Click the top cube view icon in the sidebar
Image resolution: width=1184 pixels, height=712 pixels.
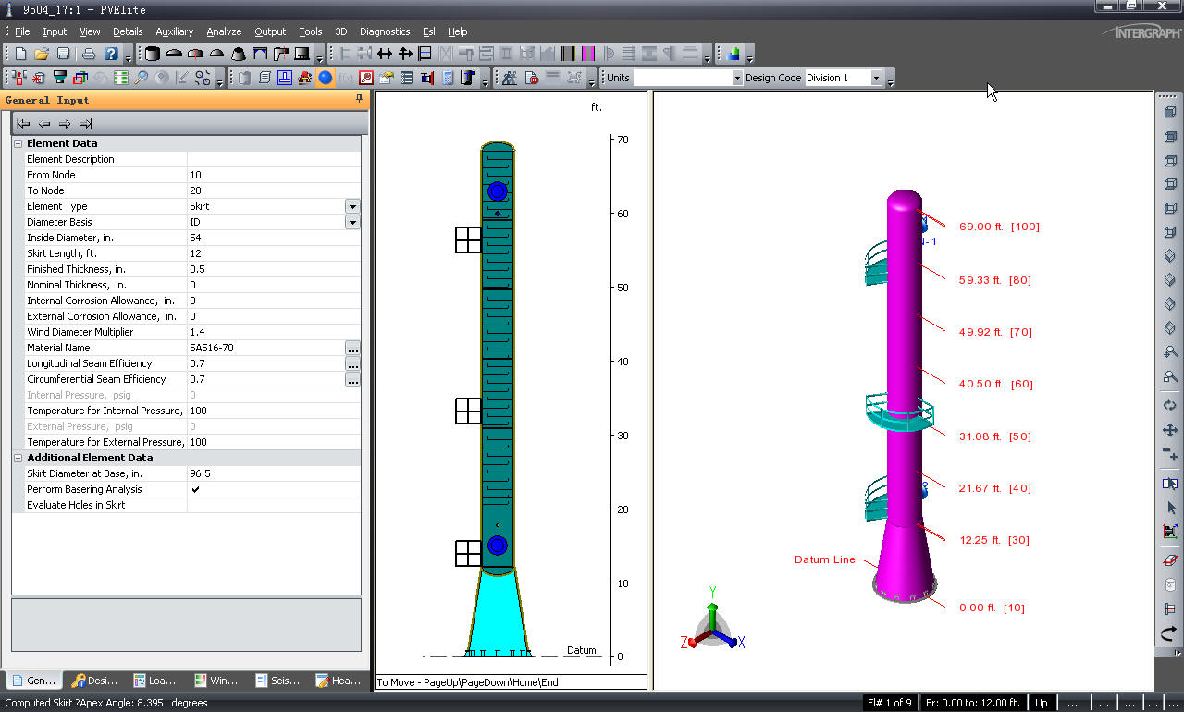coord(1170,112)
